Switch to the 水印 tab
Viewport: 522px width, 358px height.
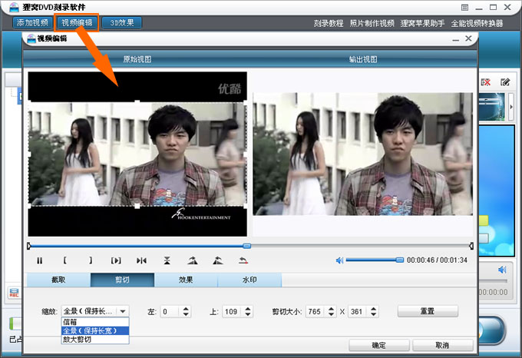point(249,280)
